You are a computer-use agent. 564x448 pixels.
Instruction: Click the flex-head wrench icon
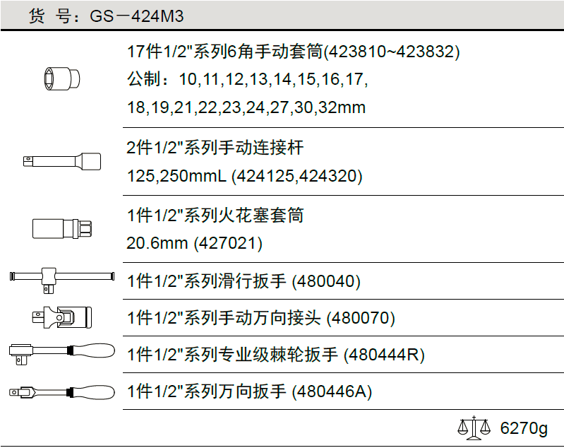tap(61, 391)
